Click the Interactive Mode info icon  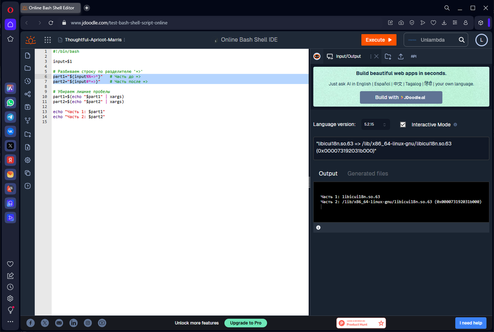click(x=455, y=124)
